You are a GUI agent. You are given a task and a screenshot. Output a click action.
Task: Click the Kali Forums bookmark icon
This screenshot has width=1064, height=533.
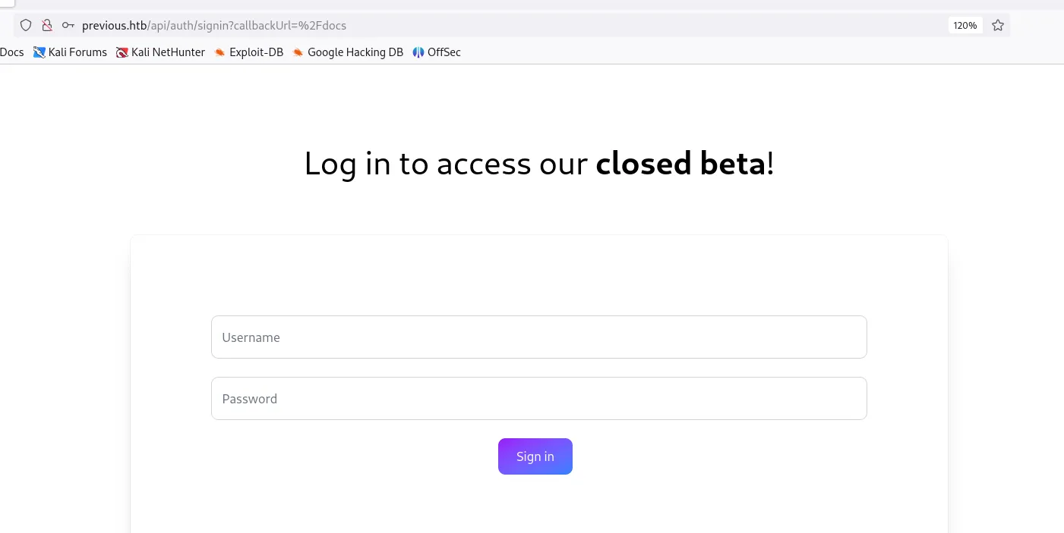39,52
